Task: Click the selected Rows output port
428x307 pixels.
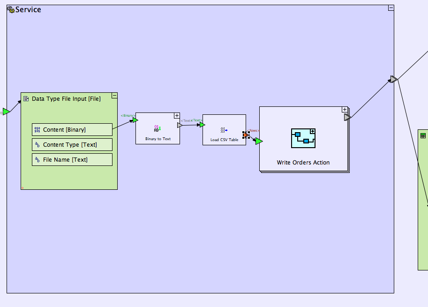Action: tap(246, 135)
